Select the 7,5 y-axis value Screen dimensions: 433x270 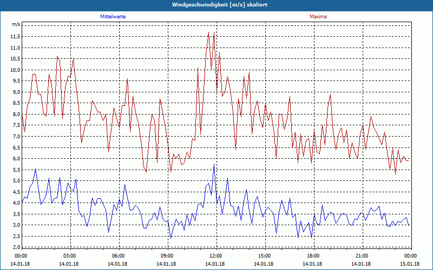click(x=17, y=125)
